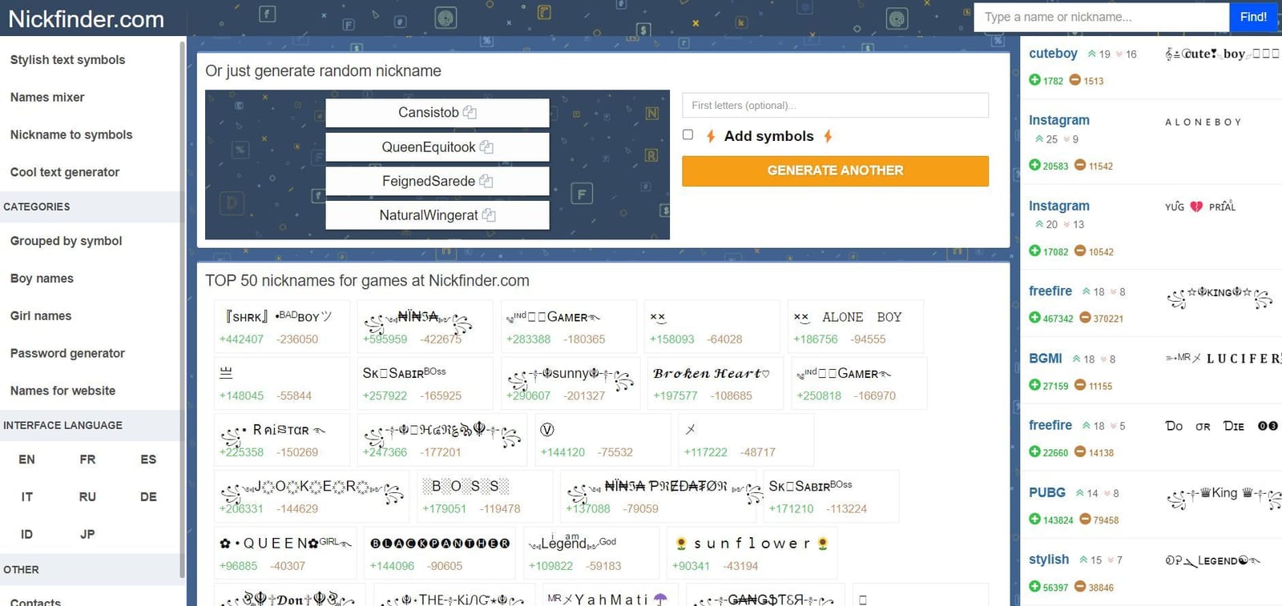Select the Broken Heart nickname
This screenshot has width=1282, height=606.
[711, 374]
